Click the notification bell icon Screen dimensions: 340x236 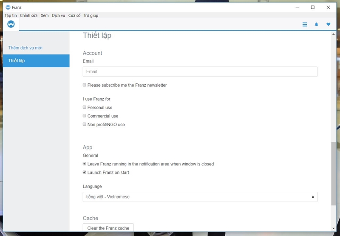point(316,24)
